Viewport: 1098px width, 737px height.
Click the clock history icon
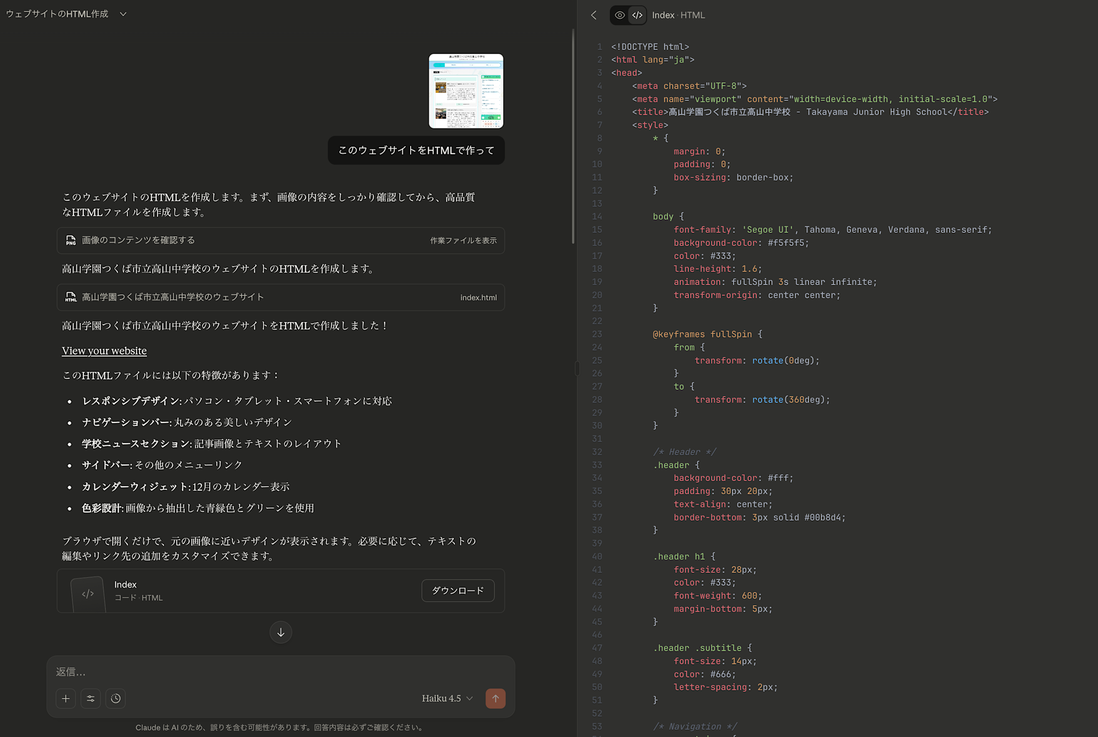point(115,699)
